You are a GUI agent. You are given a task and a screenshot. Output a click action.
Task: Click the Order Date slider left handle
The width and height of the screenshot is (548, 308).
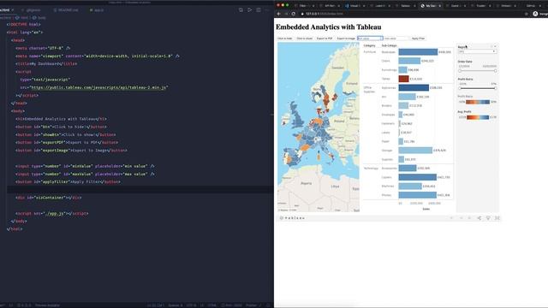(460, 71)
